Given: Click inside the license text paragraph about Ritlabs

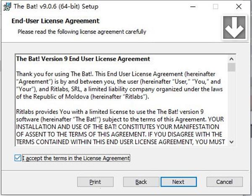Looking at the screenshot, I should coord(120,127).
